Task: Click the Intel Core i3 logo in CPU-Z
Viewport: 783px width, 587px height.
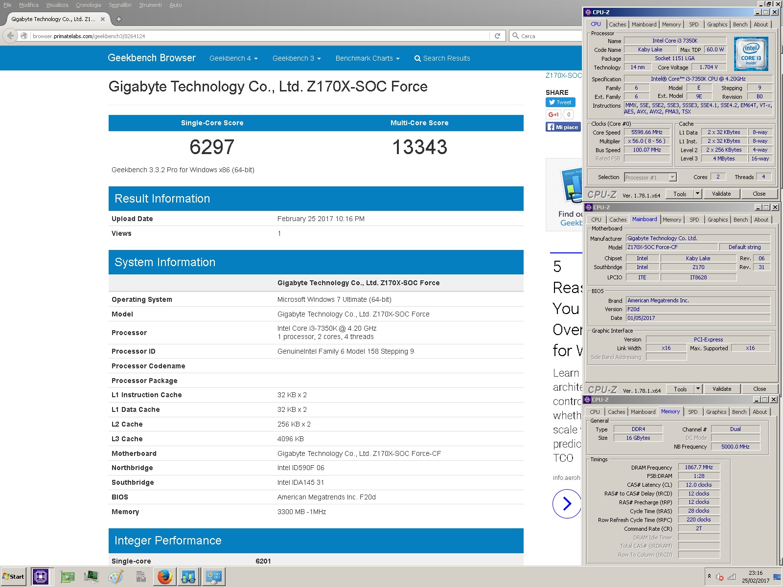Action: (x=751, y=54)
